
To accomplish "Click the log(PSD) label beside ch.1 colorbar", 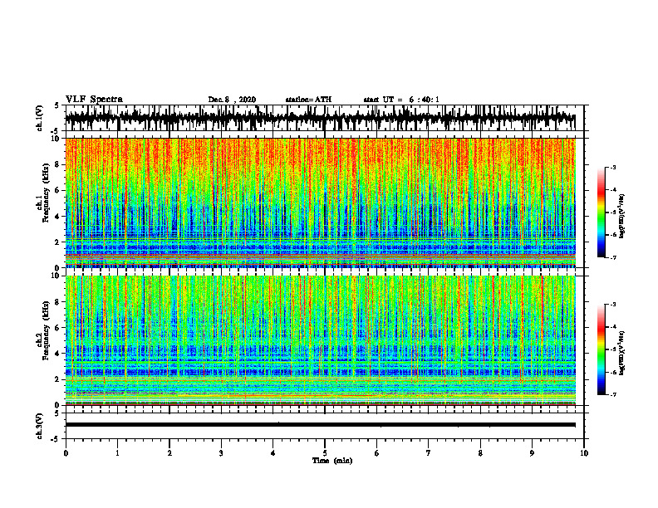I will tap(622, 216).
